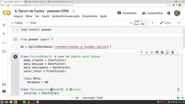The width and height of the screenshot is (185, 104).
Task: Click conclusão 15:04 status text
Action: click(x=92, y=98)
